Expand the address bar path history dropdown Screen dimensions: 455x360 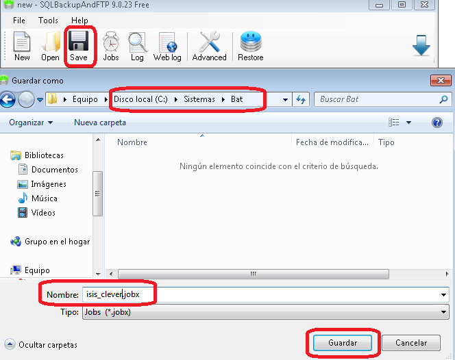286,99
